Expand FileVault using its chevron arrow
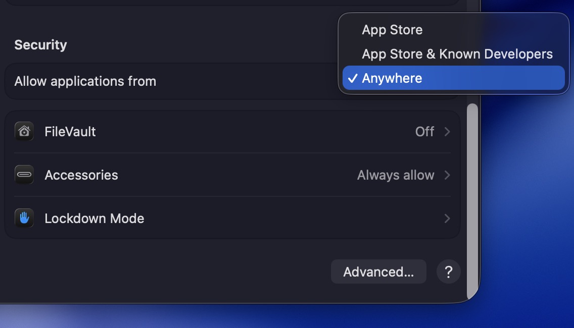 coord(447,132)
